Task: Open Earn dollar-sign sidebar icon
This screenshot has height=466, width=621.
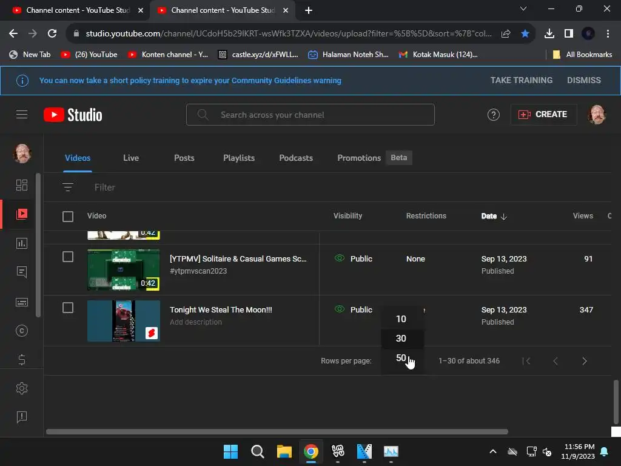Action: coord(22,359)
